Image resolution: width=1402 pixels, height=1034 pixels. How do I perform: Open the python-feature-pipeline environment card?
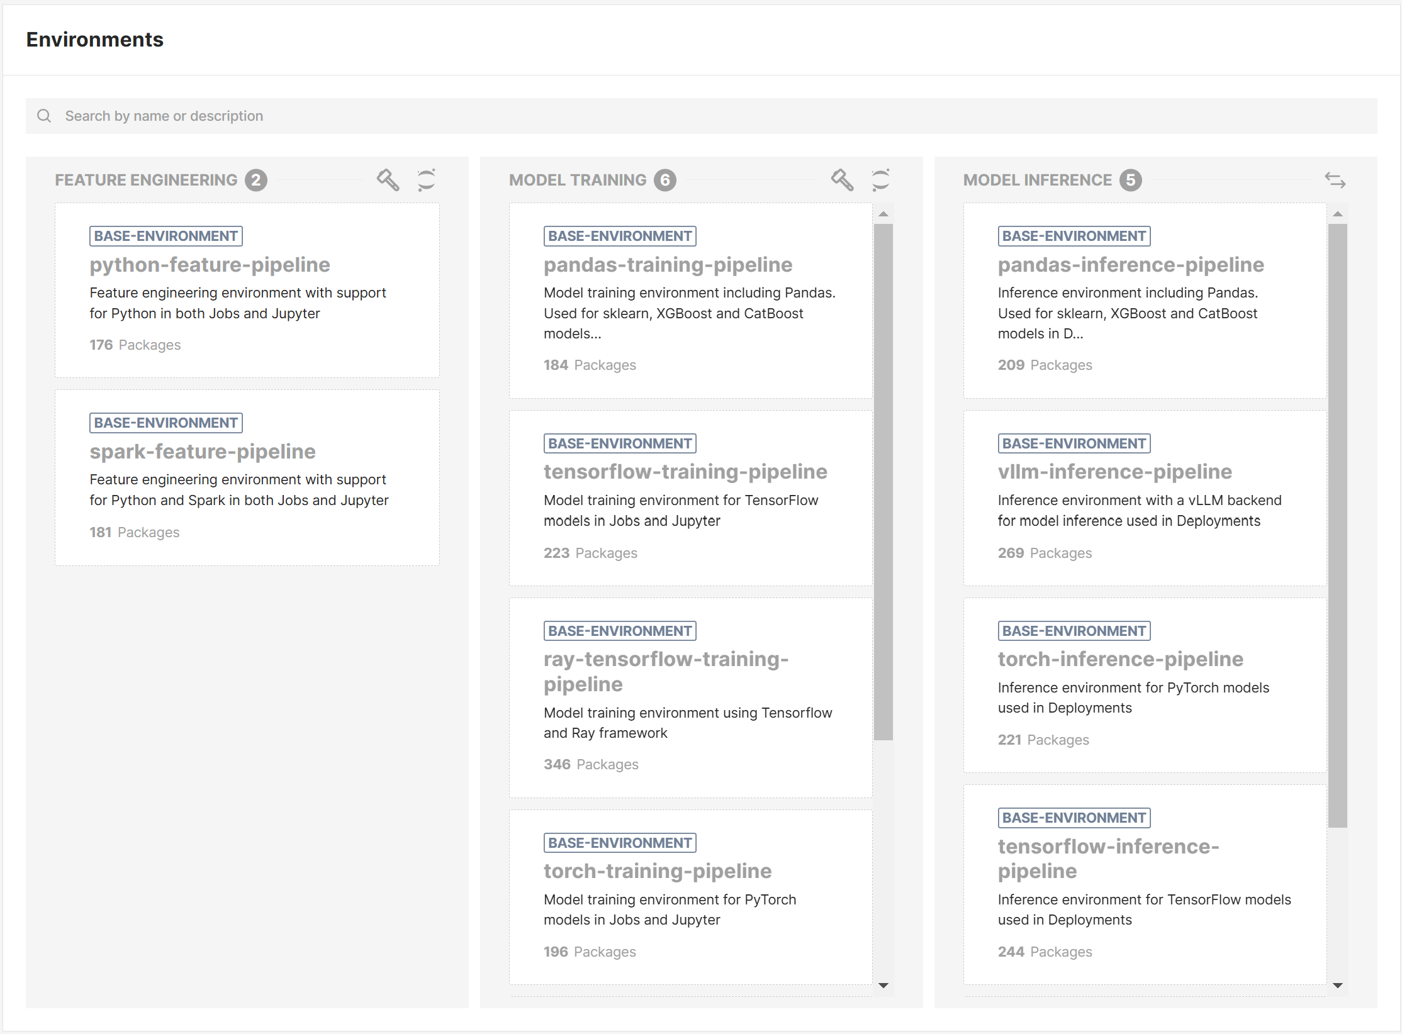point(247,289)
